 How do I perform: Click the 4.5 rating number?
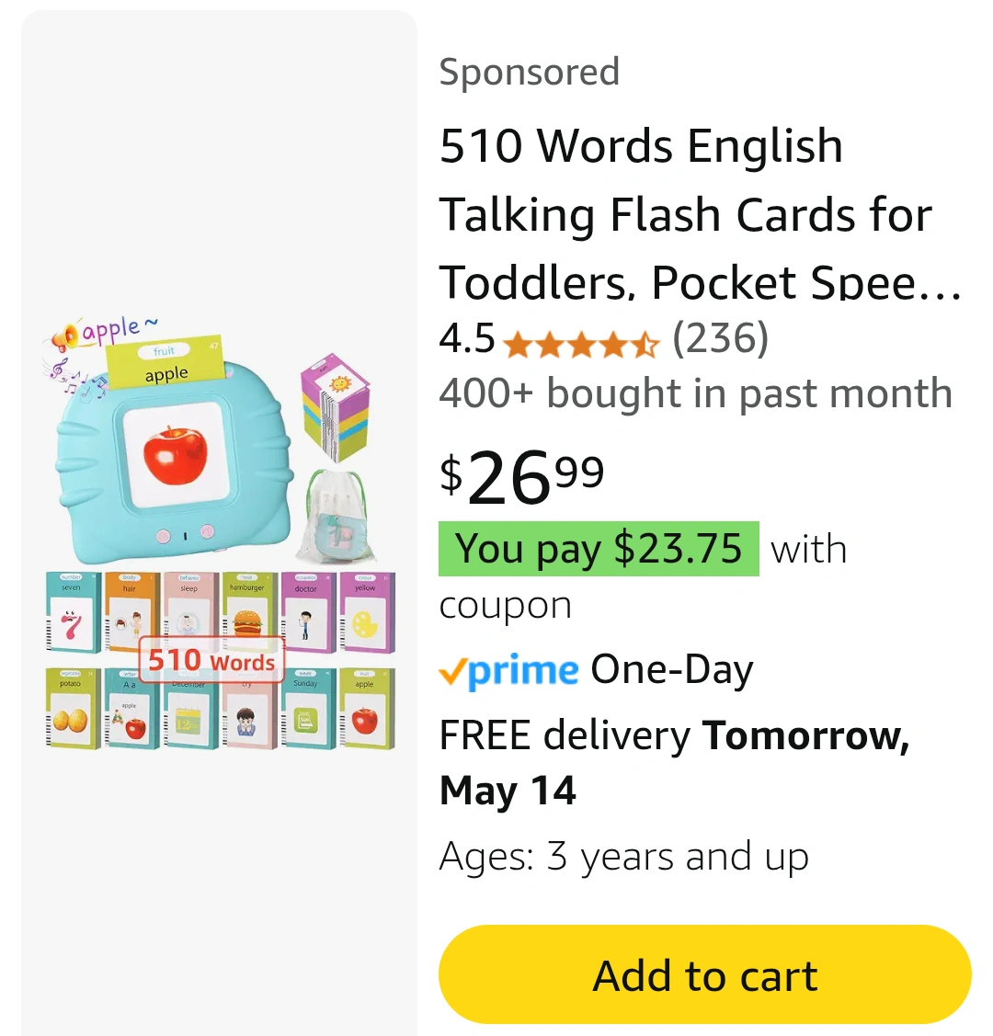pyautogui.click(x=466, y=339)
